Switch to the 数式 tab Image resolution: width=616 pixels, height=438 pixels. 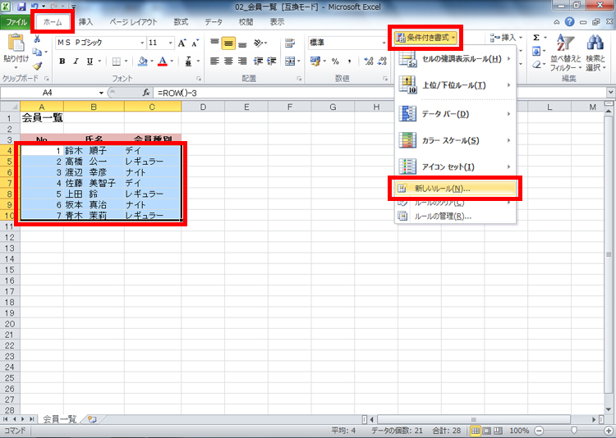click(181, 22)
